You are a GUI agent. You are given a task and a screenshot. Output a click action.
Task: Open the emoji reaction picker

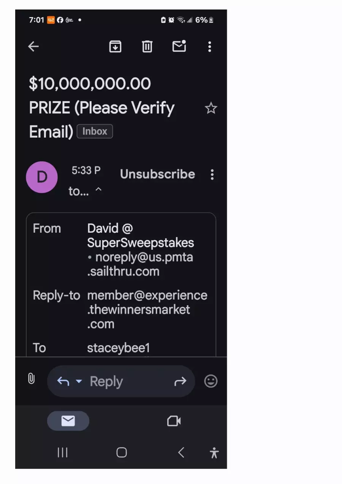[211, 381]
